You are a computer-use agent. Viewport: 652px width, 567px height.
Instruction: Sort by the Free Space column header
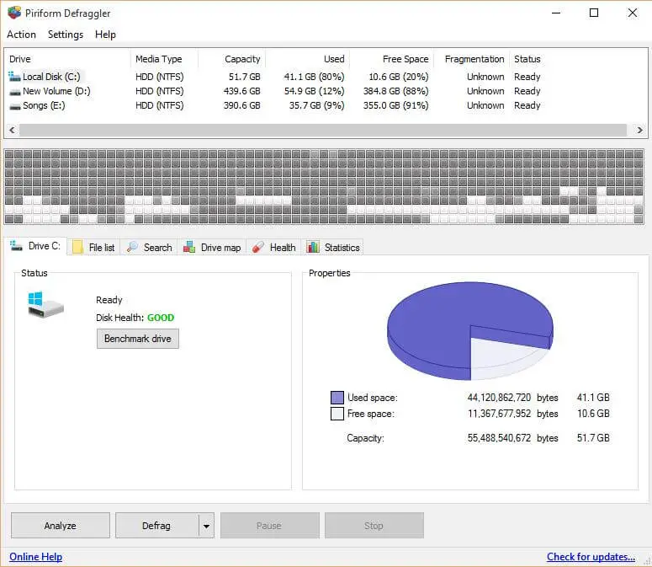click(392, 59)
